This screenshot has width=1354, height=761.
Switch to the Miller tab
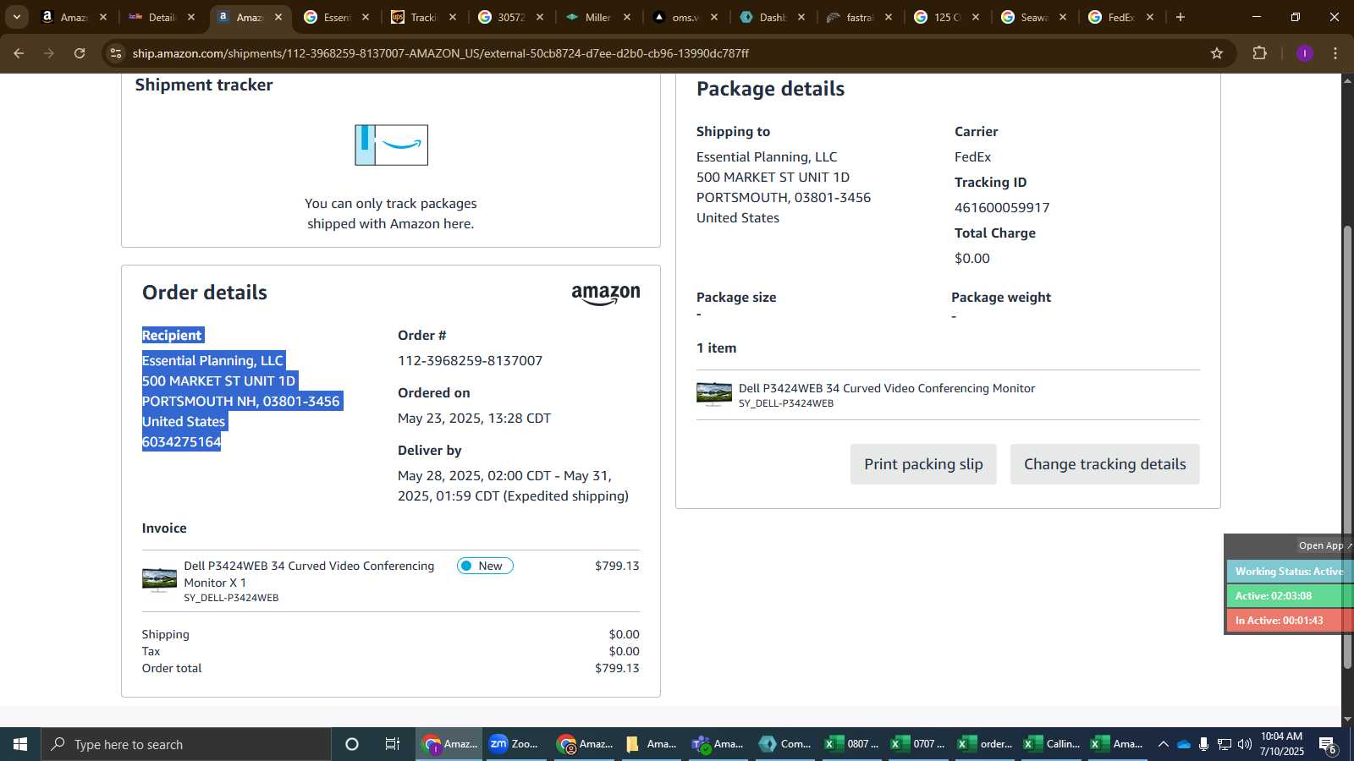597,17
